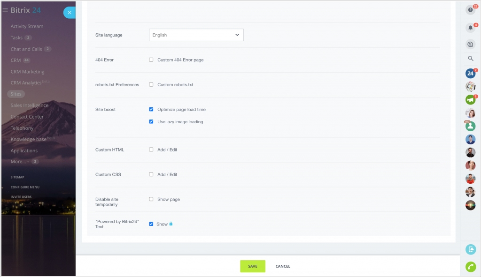Click the Cancel button

click(x=283, y=266)
